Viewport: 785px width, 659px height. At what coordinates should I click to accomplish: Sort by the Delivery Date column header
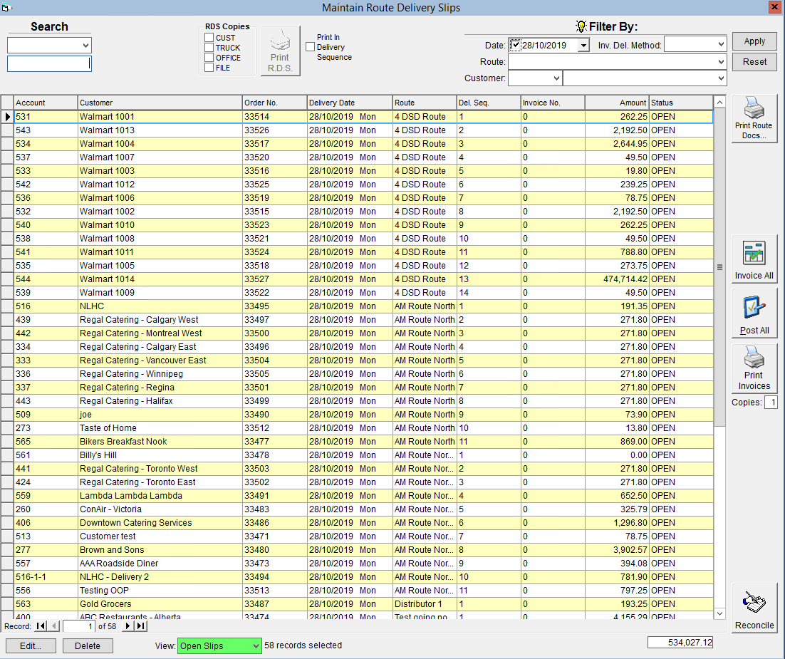[x=350, y=103]
